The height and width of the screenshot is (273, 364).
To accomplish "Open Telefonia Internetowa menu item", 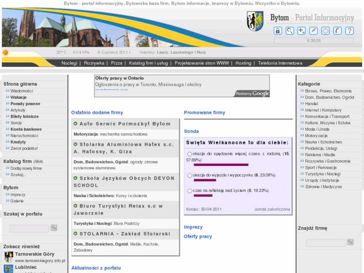I will click(280, 63).
